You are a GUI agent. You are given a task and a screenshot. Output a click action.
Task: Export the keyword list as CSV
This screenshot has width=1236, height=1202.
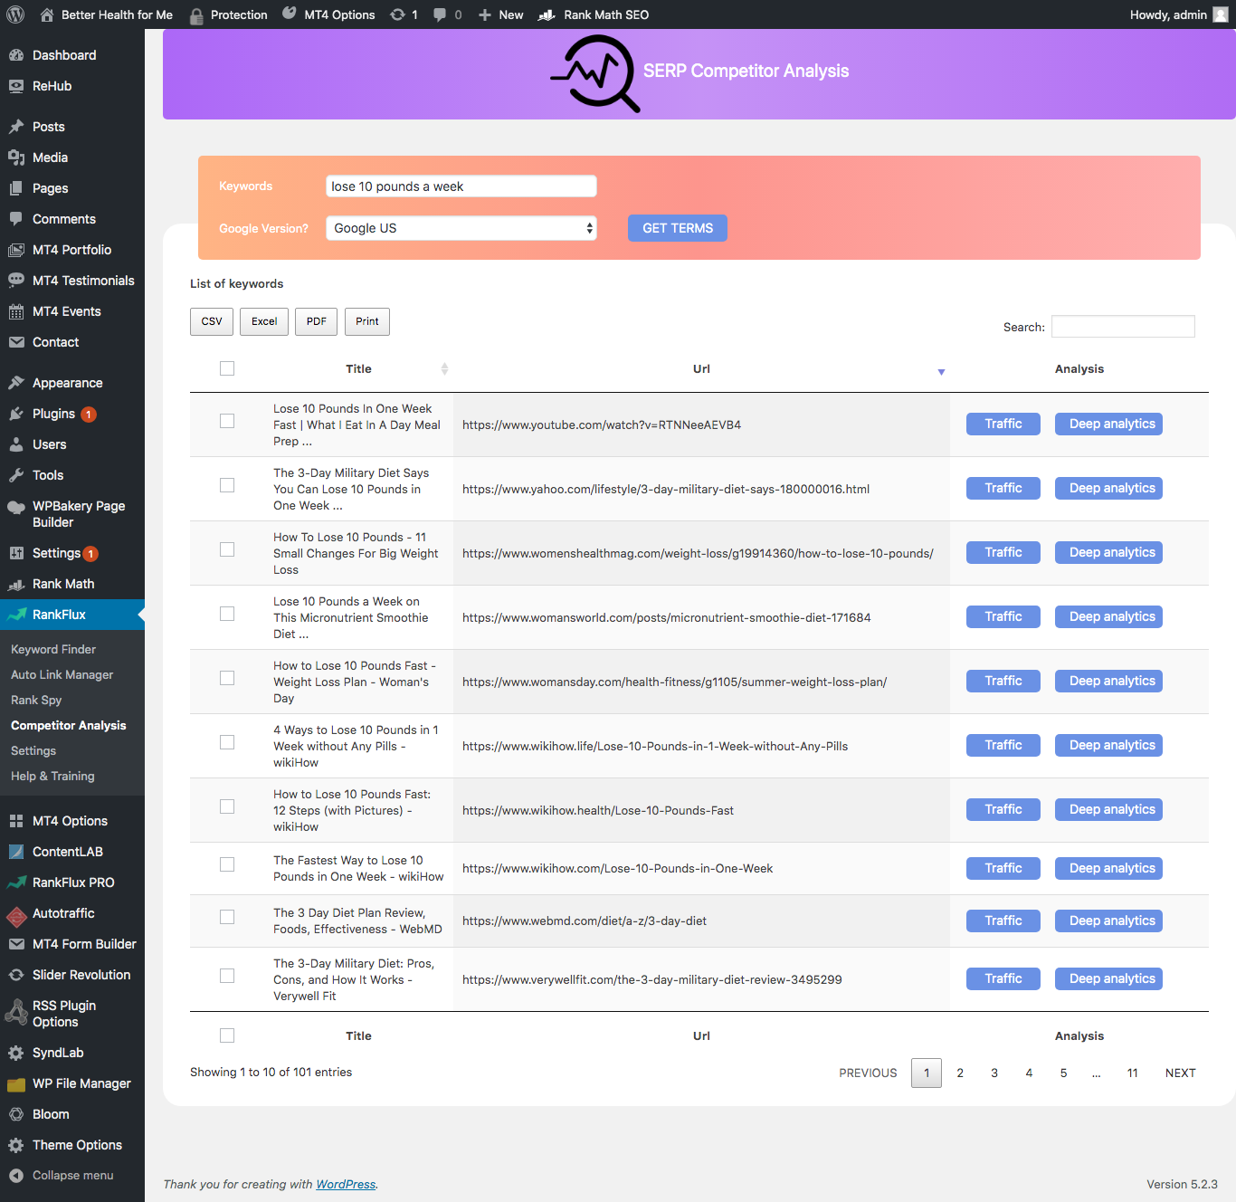(212, 321)
